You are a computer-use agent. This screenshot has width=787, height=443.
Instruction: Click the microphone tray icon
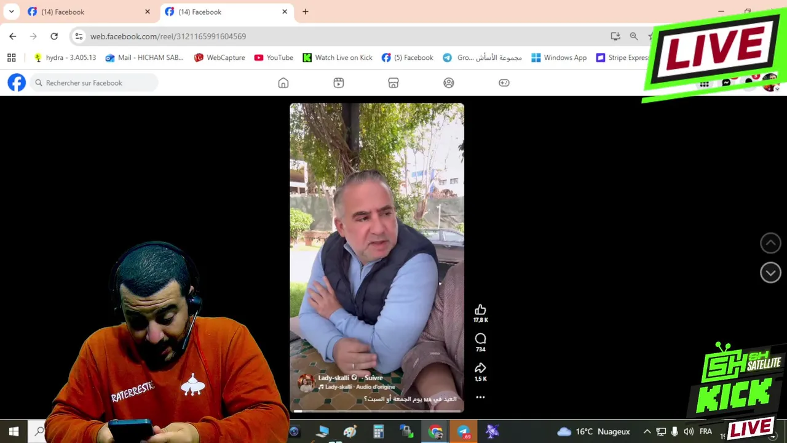674,431
